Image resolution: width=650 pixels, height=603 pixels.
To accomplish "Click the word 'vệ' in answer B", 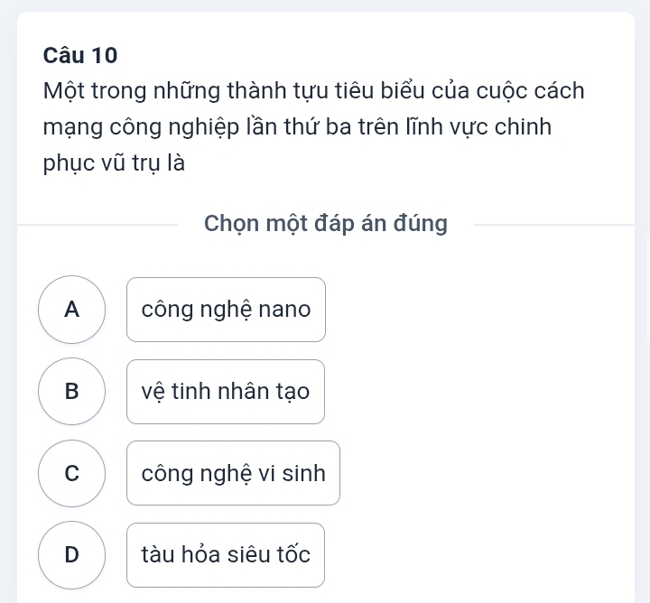I will point(152,392).
